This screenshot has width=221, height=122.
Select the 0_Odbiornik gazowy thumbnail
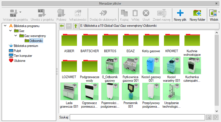110,65
